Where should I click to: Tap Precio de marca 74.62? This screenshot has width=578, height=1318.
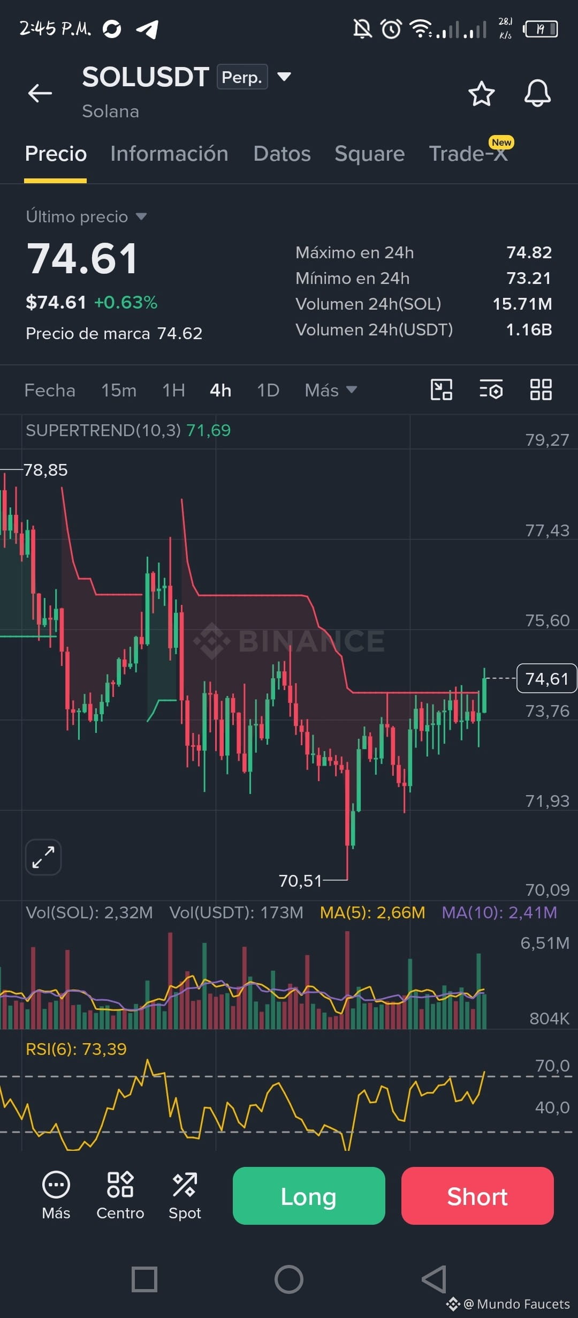coord(114,333)
